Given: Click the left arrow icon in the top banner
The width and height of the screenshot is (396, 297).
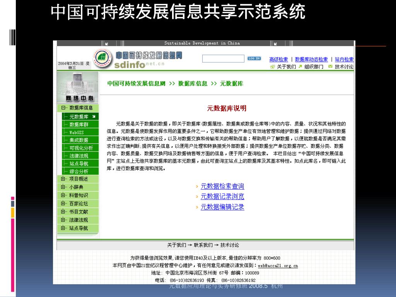Looking at the screenshot, I should click(107, 44).
